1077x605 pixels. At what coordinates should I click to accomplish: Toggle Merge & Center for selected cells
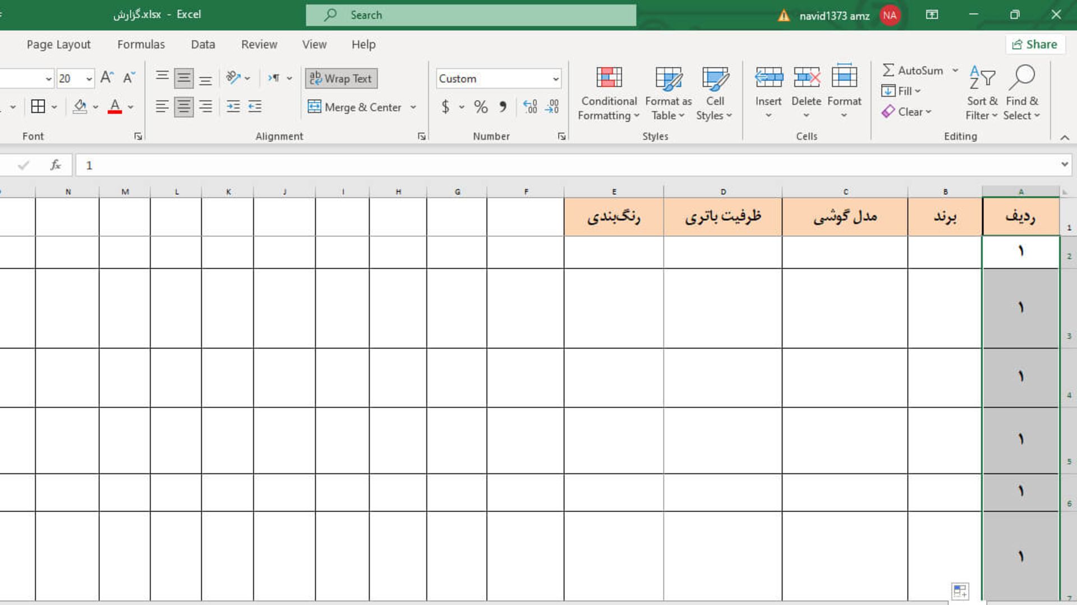point(355,107)
